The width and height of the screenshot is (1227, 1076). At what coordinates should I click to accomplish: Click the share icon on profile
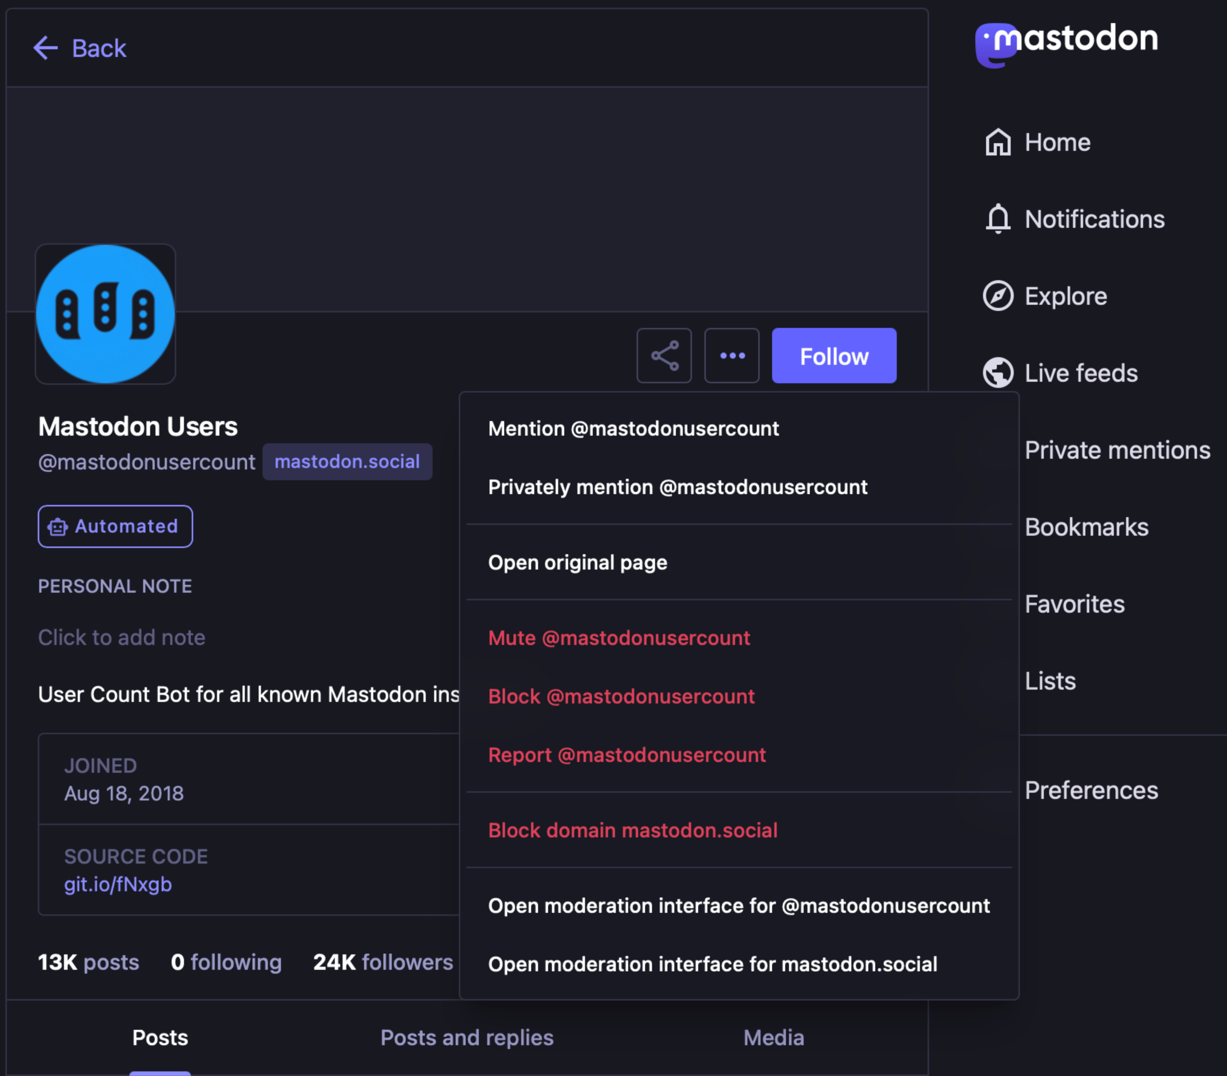click(x=666, y=356)
